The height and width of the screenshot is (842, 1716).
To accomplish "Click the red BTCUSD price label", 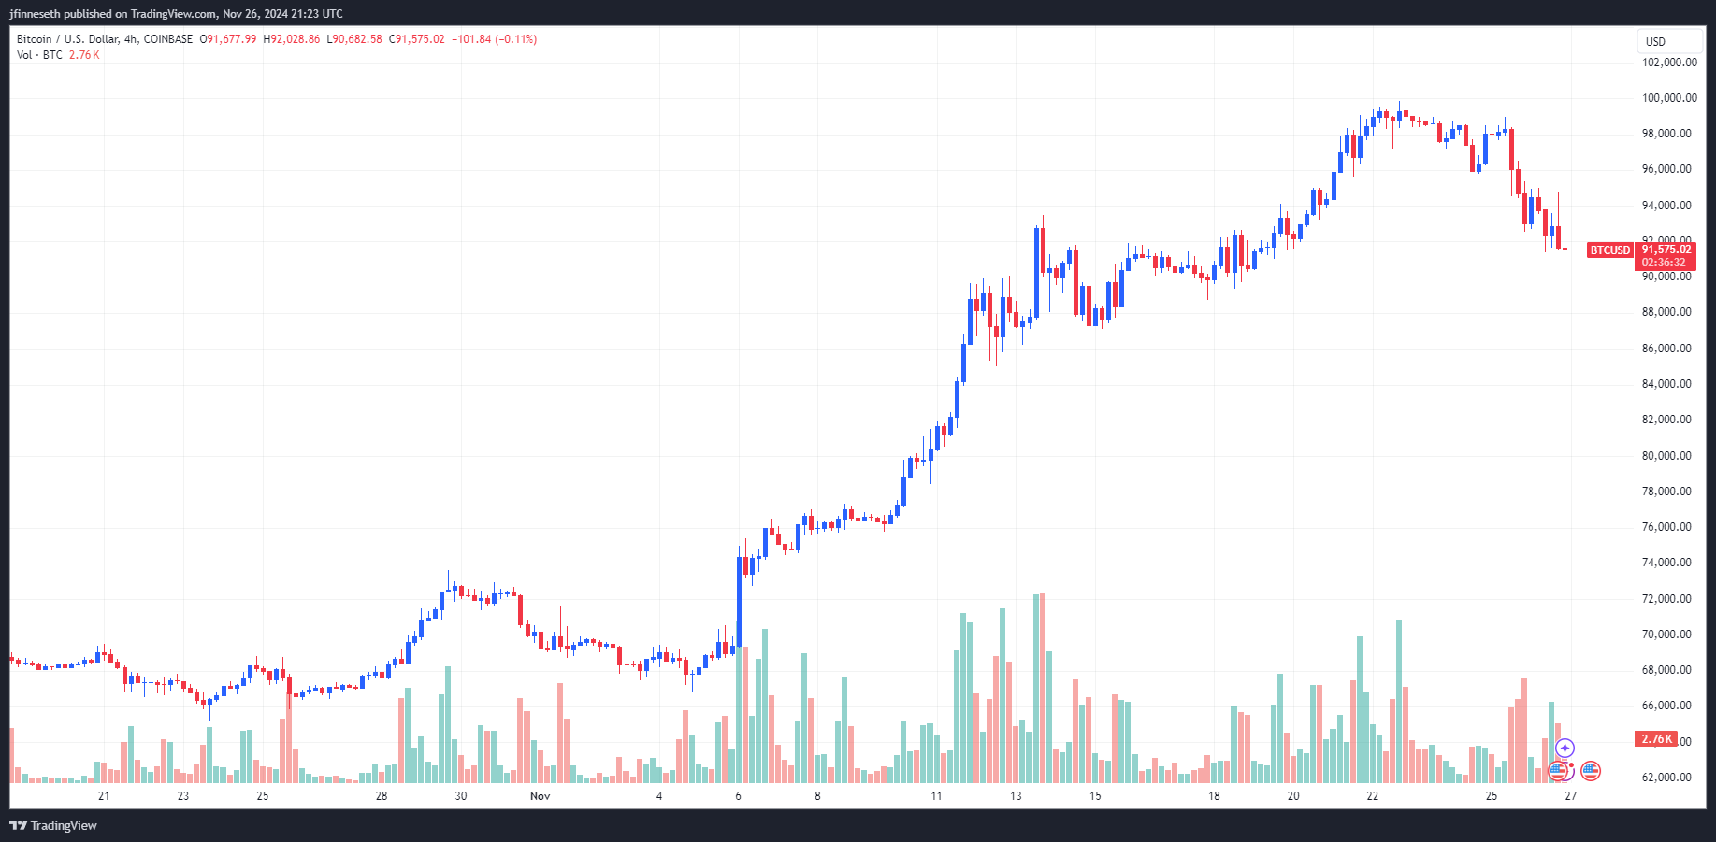I will pyautogui.click(x=1609, y=250).
